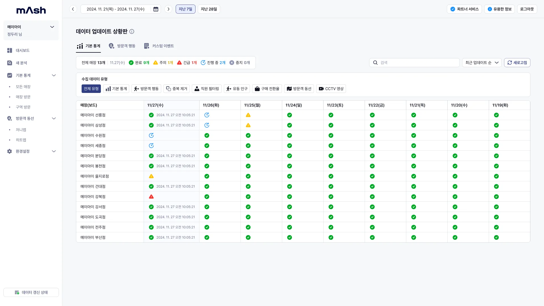The image size is (544, 306).
Task: Toggle 중복 제거 data type filter
Action: click(177, 89)
